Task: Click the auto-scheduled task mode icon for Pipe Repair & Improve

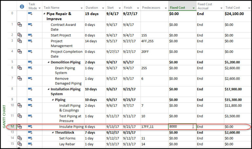Action: coord(30,14)
